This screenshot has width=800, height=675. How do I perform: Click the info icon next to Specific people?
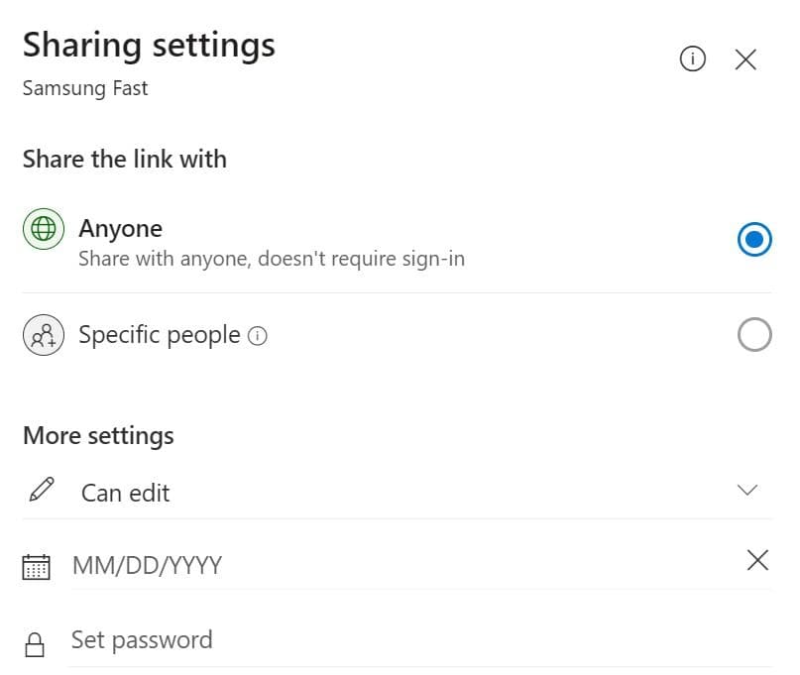pyautogui.click(x=257, y=336)
